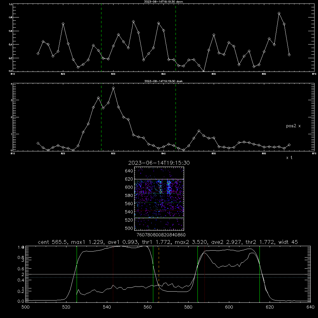
Task: Click the green dashed line near 827 in dusk plot
Action: click(x=101, y=117)
